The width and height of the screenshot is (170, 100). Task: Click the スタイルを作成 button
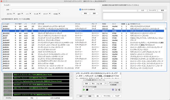(x=55, y=98)
